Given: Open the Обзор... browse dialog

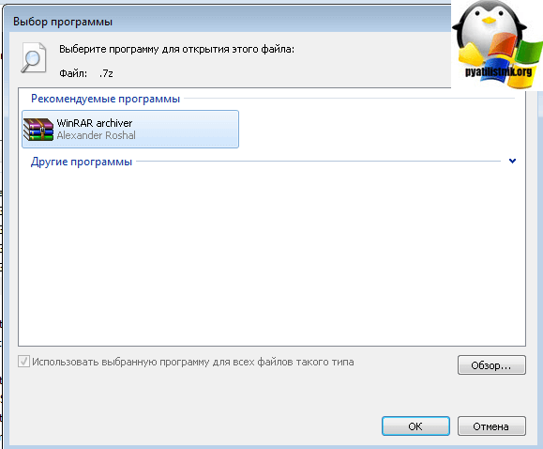Looking at the screenshot, I should pyautogui.click(x=491, y=365).
